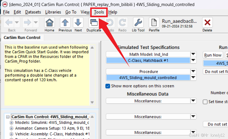View the Parsfile document icon
Viewport: 228px width, 139px height.
click(154, 22)
